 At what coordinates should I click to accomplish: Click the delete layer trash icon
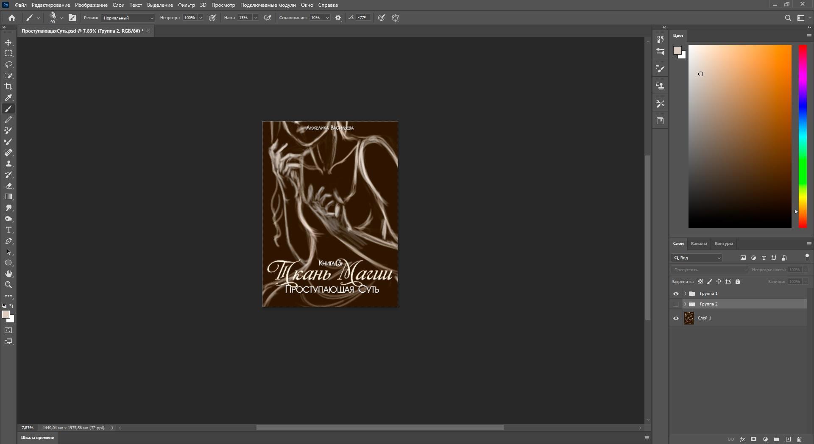pos(799,439)
